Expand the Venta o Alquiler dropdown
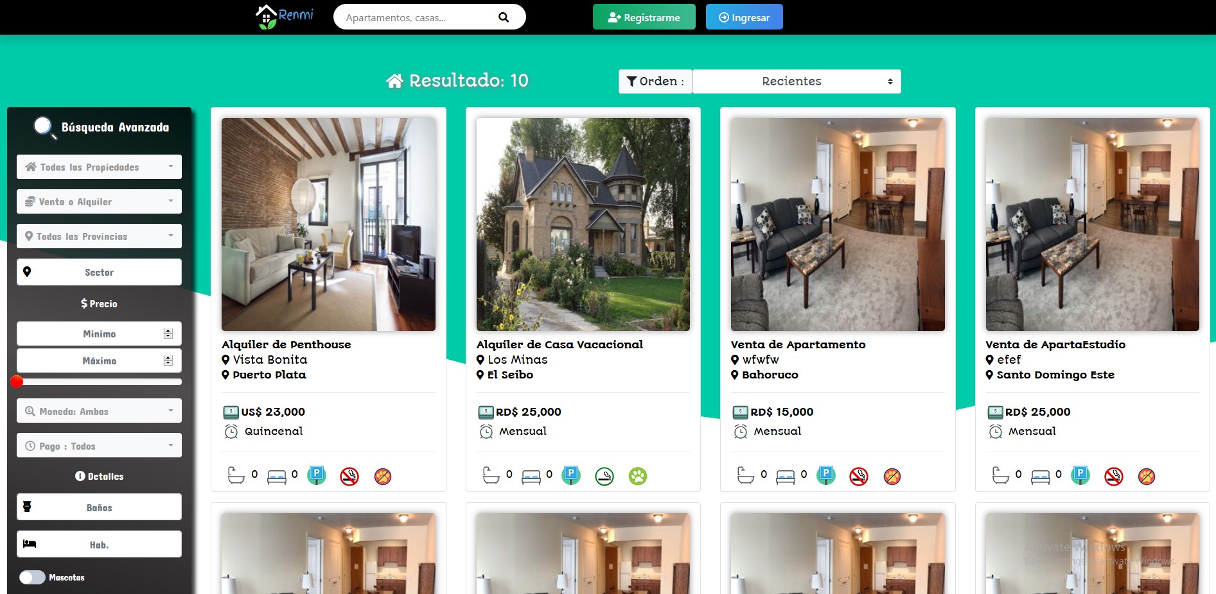1216x594 pixels. tap(99, 201)
